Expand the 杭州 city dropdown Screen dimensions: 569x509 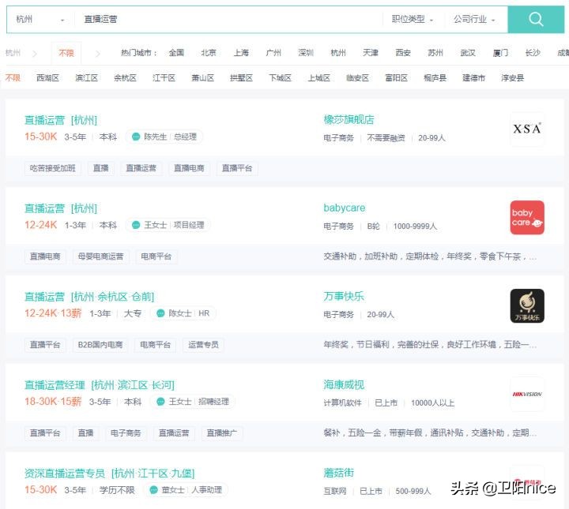pos(40,20)
